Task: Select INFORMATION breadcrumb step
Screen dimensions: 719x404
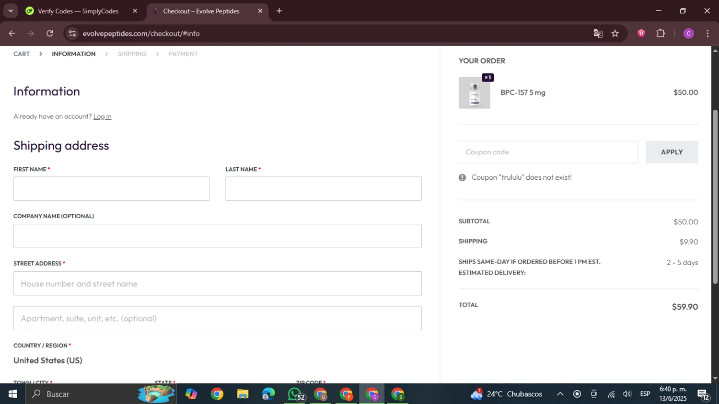Action: click(x=73, y=54)
